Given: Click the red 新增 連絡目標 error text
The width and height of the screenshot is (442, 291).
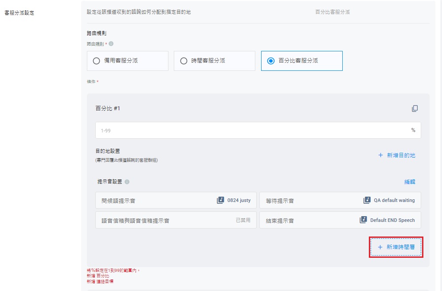Looking at the screenshot, I should click(100, 281).
